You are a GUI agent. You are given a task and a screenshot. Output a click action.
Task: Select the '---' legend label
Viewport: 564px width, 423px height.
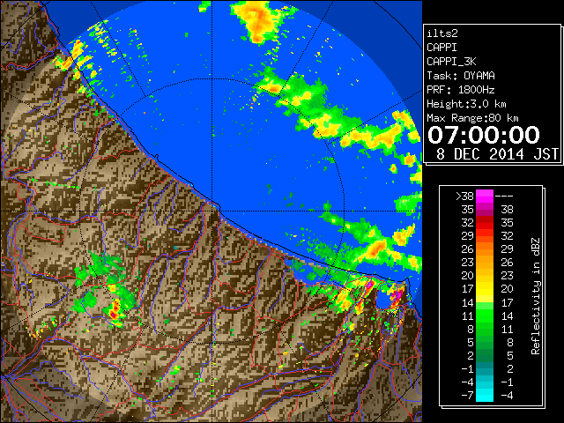click(504, 197)
